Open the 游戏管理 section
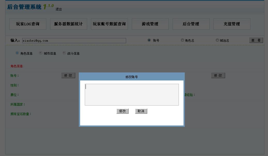Viewport: 268px width, 156px height. point(150,24)
